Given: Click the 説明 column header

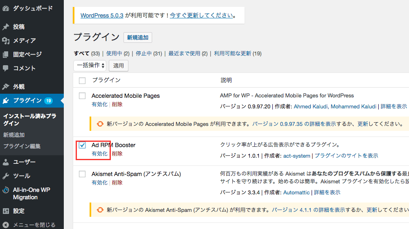Looking at the screenshot, I should point(226,80).
